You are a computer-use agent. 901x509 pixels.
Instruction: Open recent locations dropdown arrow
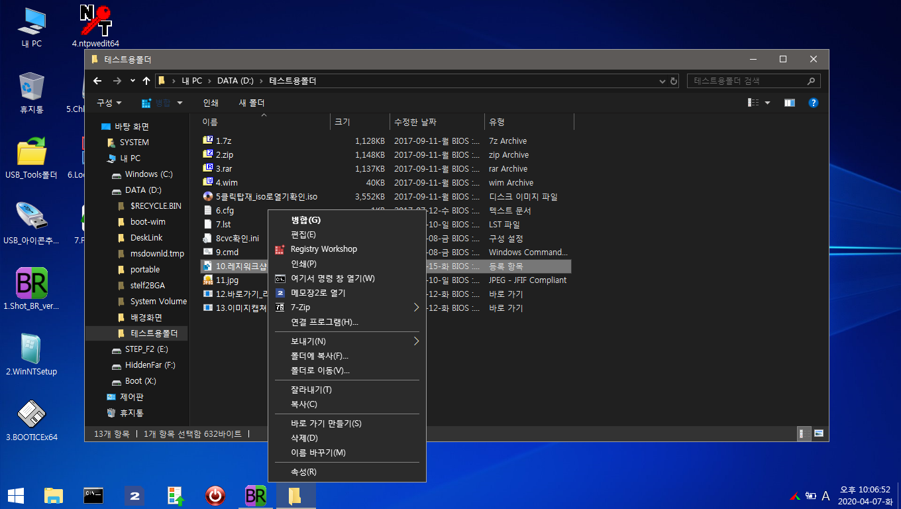point(132,81)
